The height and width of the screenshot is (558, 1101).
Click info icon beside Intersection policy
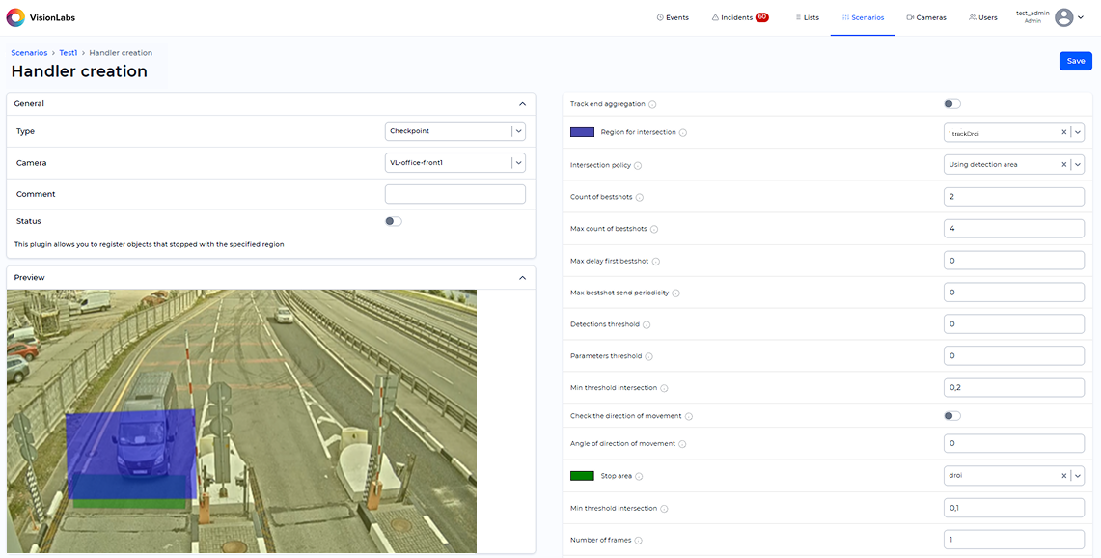(x=639, y=166)
